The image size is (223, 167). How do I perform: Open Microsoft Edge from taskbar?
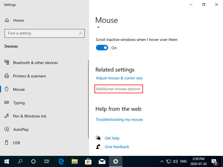click(x=61, y=161)
